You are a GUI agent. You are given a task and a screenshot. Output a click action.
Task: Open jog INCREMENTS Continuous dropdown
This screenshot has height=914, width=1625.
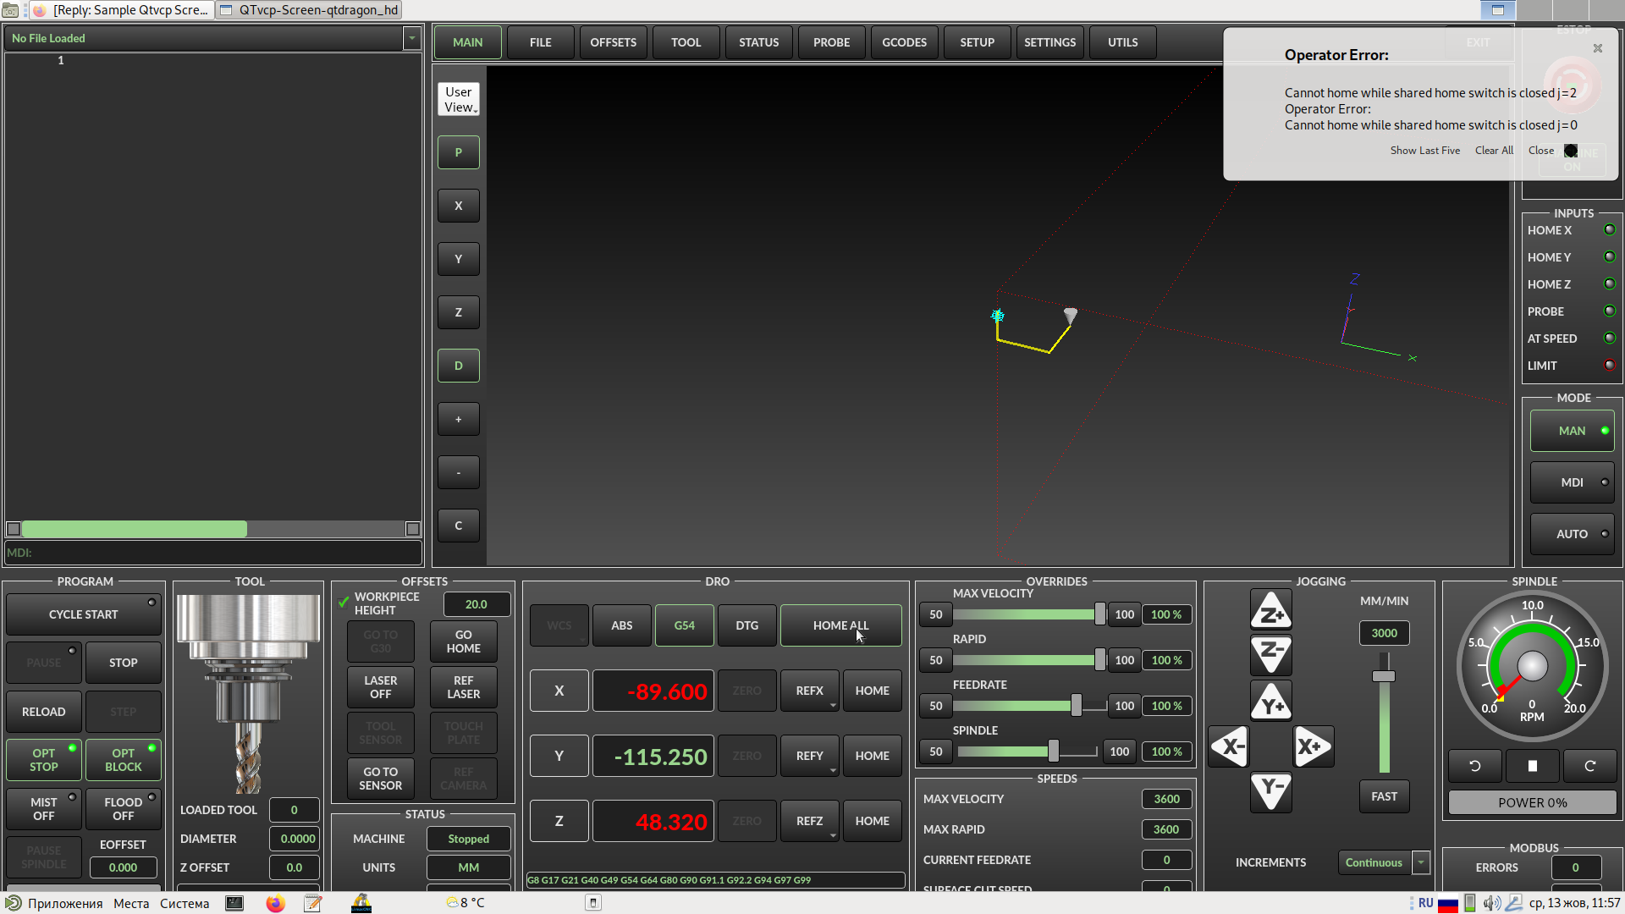1421,862
